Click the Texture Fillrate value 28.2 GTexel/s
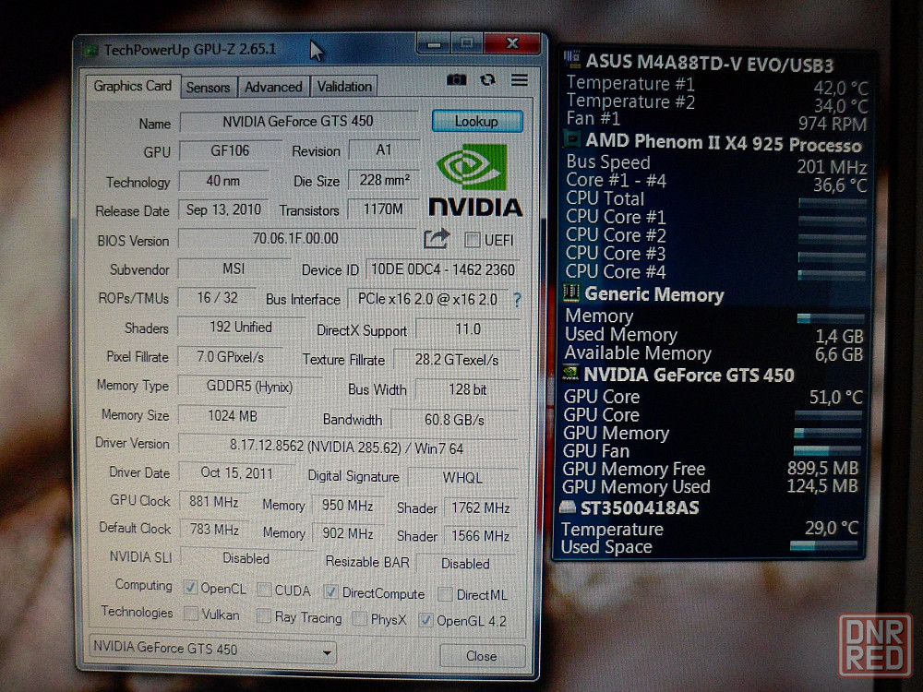Image resolution: width=923 pixels, height=692 pixels. (x=457, y=360)
